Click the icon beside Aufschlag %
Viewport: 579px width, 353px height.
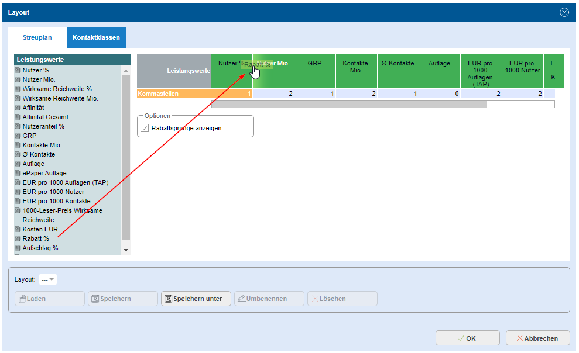point(18,248)
